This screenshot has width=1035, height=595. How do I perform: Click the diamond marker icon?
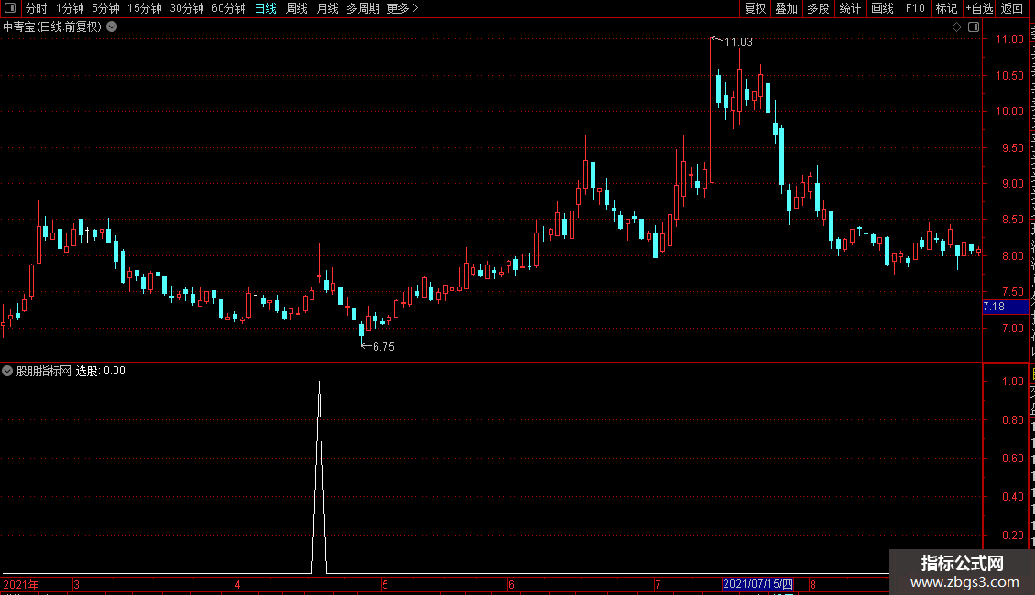coord(956,27)
